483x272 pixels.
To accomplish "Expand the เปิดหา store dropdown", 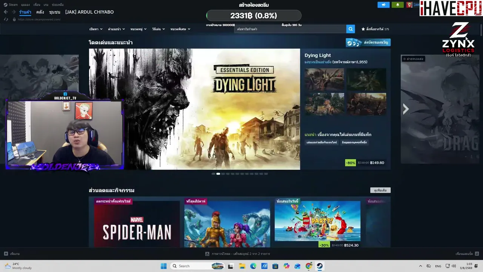I will tap(95, 29).
